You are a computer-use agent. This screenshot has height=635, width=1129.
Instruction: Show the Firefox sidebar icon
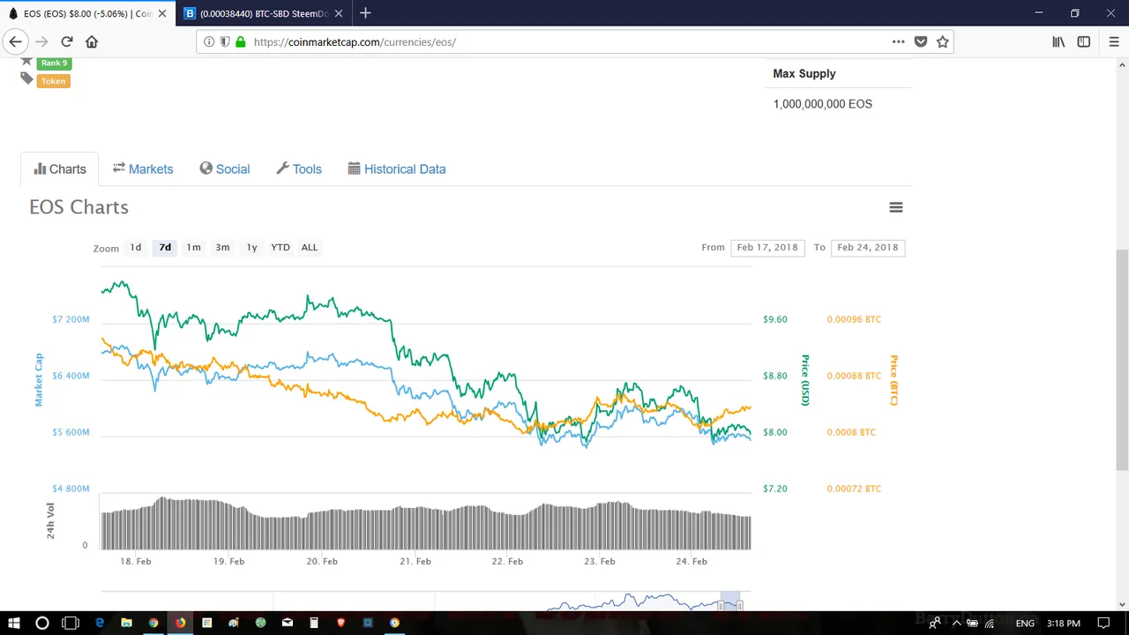pyautogui.click(x=1084, y=41)
